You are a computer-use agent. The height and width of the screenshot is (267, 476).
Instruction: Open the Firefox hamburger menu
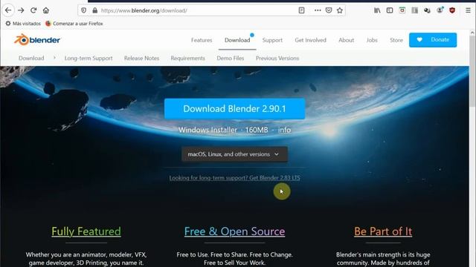click(x=468, y=10)
